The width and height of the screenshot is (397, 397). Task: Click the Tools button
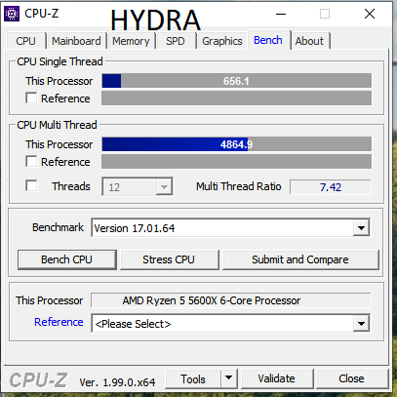click(x=193, y=378)
